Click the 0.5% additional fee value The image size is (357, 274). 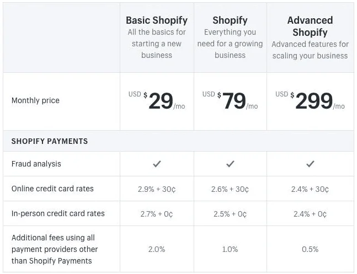310,249
